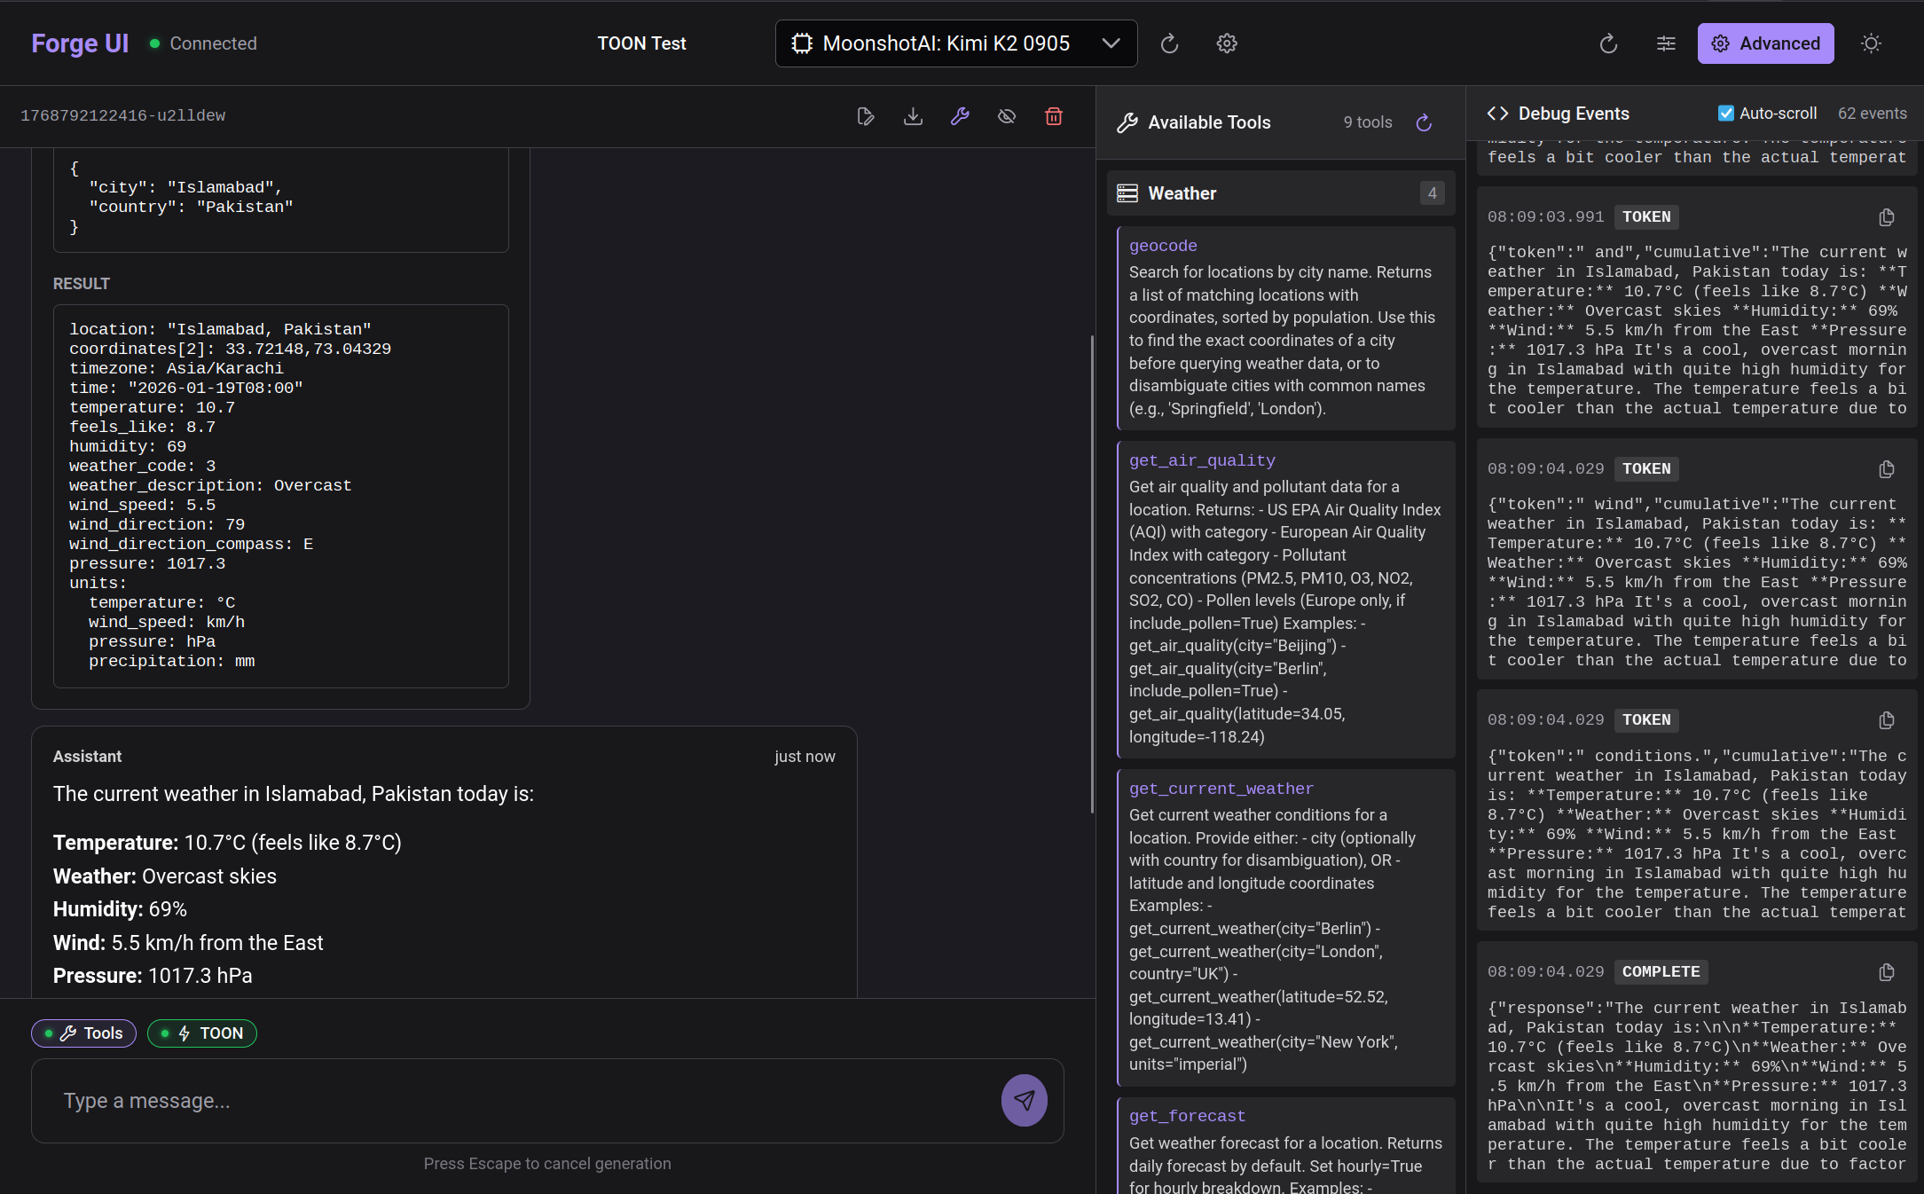
Task: Refresh the Available Tools list
Action: [x=1424, y=122]
